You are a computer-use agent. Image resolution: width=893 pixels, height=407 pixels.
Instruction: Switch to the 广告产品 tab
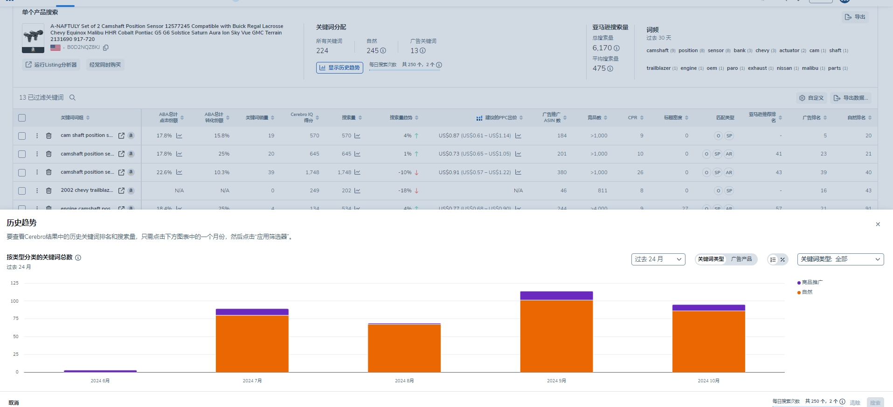click(x=741, y=259)
